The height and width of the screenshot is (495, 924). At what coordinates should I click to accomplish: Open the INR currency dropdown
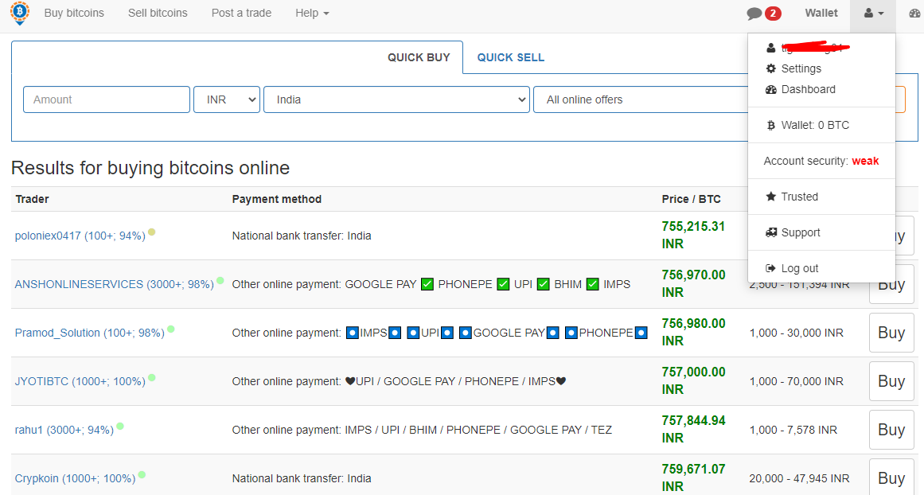pos(227,99)
